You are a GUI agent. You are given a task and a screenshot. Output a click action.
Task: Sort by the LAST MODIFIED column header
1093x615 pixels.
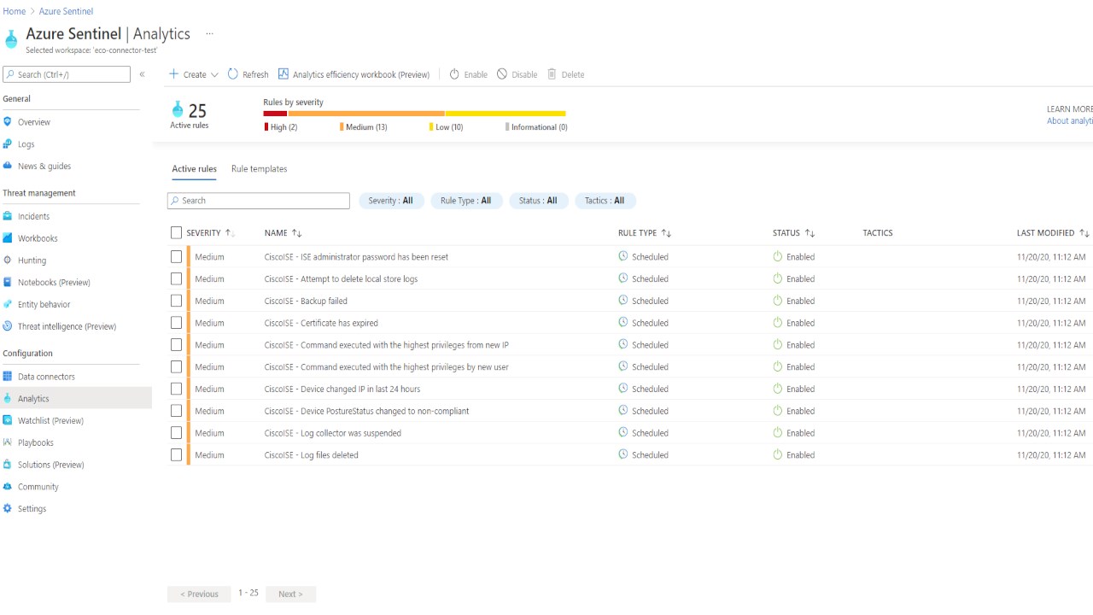coord(1053,233)
